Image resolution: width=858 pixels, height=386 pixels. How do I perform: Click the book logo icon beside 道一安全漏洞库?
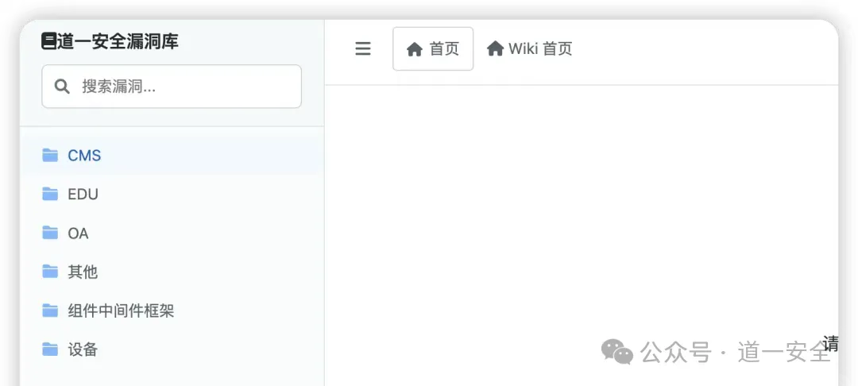click(48, 41)
